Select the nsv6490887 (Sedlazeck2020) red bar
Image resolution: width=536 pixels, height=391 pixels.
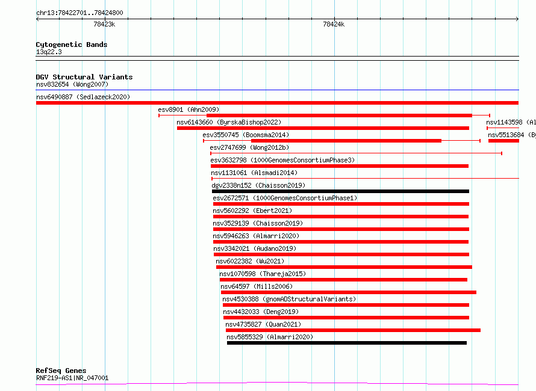click(x=277, y=103)
